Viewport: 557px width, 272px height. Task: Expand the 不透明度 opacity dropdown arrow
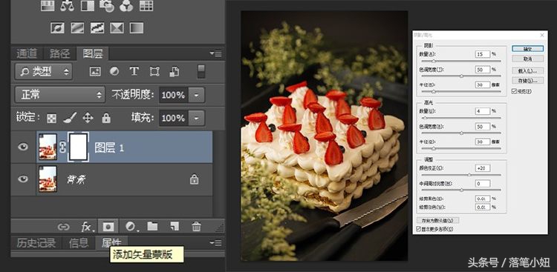point(197,95)
